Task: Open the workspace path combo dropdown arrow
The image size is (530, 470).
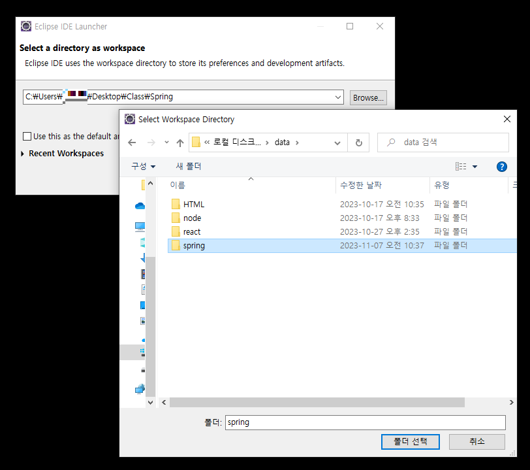Action: pyautogui.click(x=337, y=97)
